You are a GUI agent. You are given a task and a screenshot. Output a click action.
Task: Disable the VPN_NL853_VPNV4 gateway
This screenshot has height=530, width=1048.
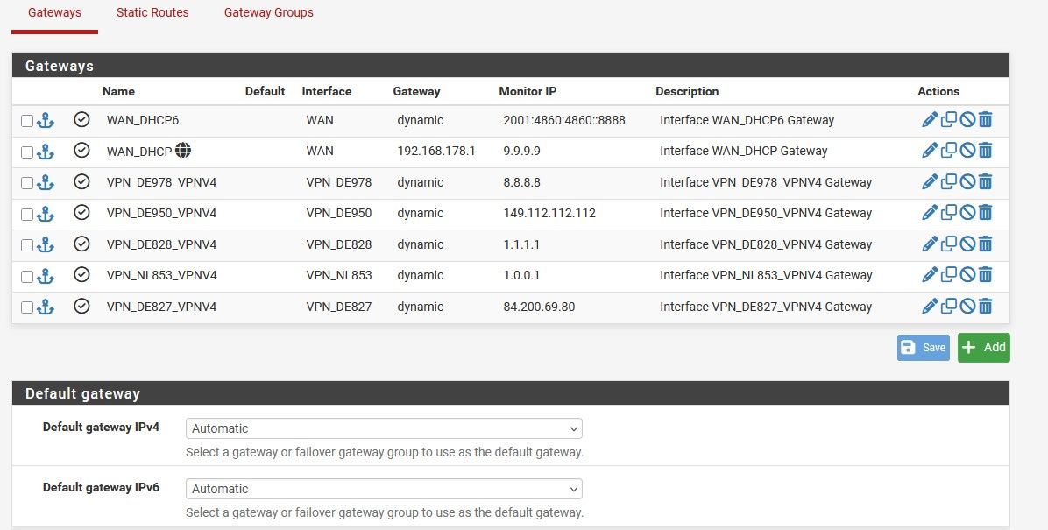point(967,275)
